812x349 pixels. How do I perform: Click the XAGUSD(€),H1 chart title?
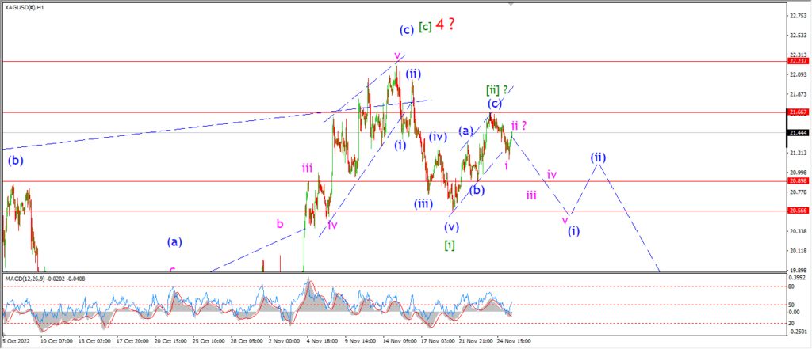pyautogui.click(x=25, y=8)
